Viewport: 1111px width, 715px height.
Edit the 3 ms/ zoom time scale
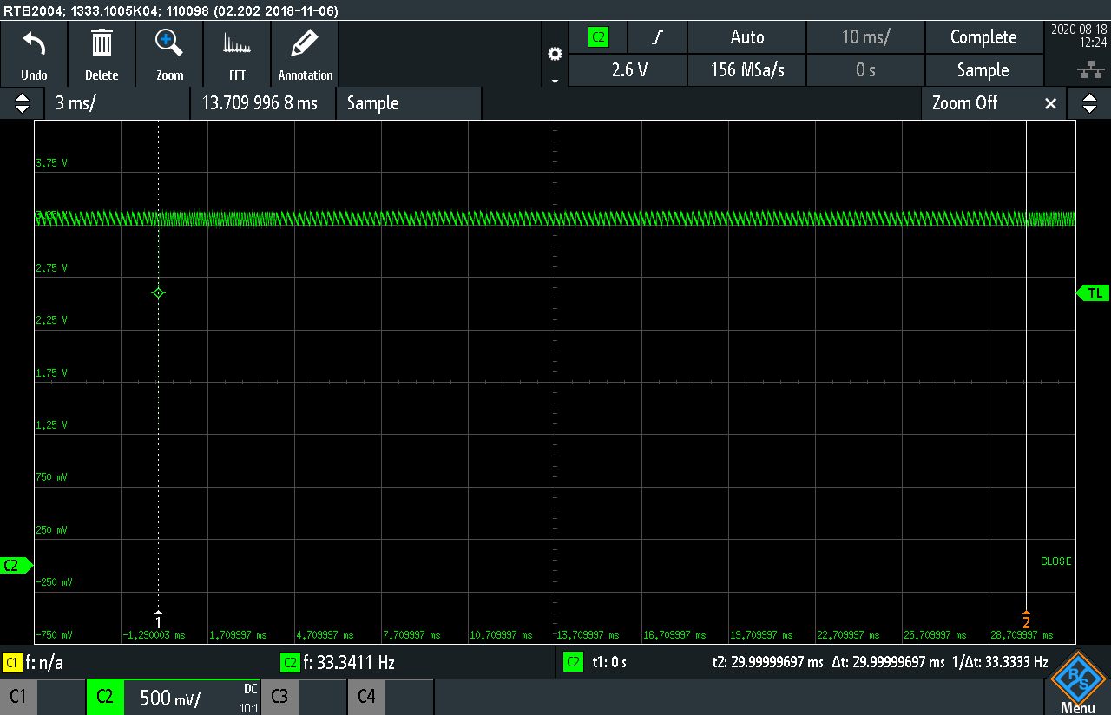pos(117,103)
